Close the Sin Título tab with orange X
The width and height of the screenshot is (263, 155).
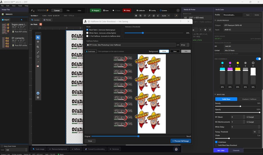(40, 24)
